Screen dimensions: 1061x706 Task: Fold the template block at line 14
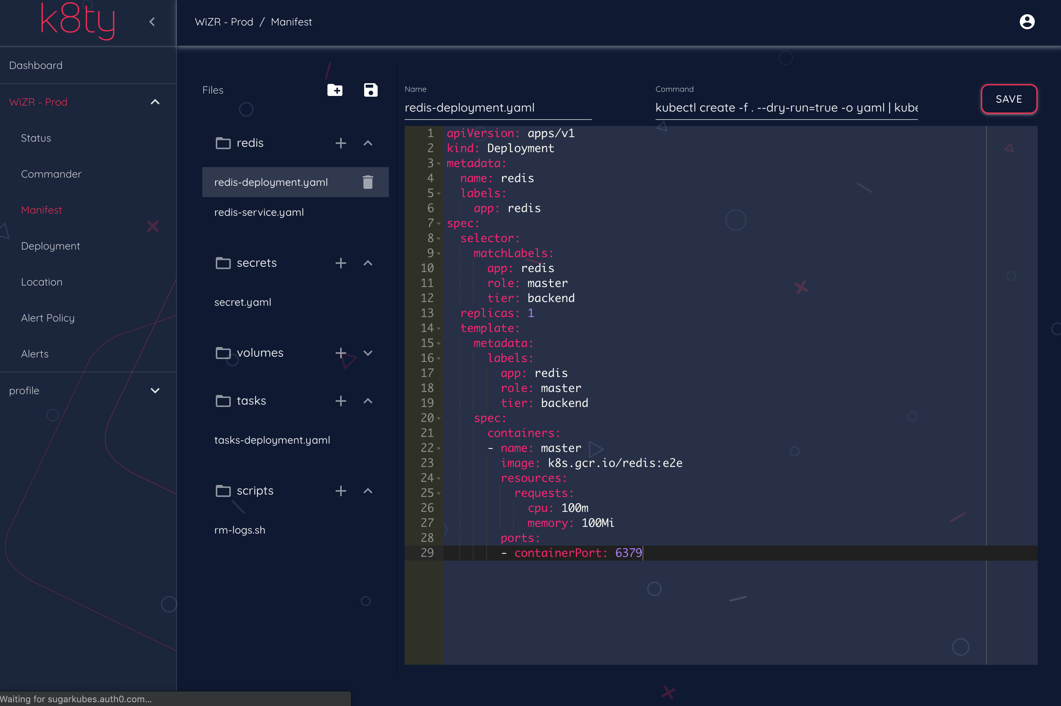[x=438, y=329]
